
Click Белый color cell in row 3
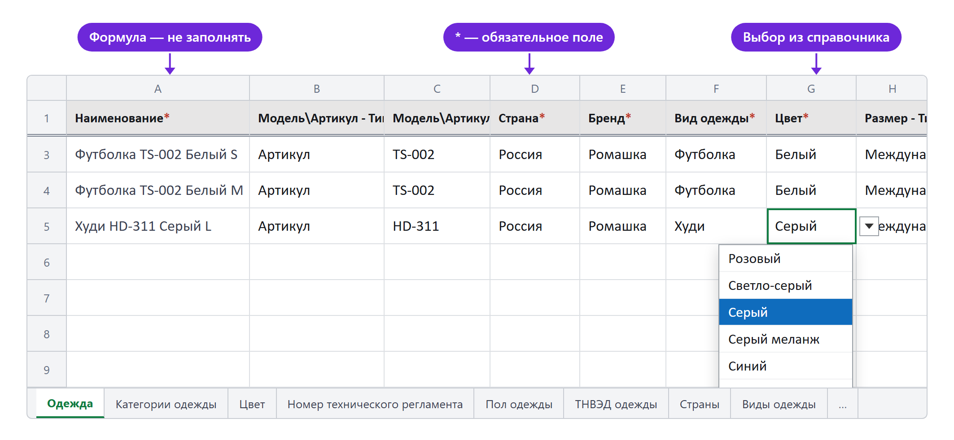point(811,155)
